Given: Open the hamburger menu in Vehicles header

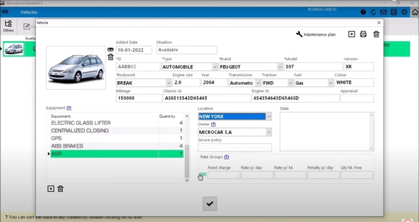Looking at the screenshot, I should coord(5,12).
